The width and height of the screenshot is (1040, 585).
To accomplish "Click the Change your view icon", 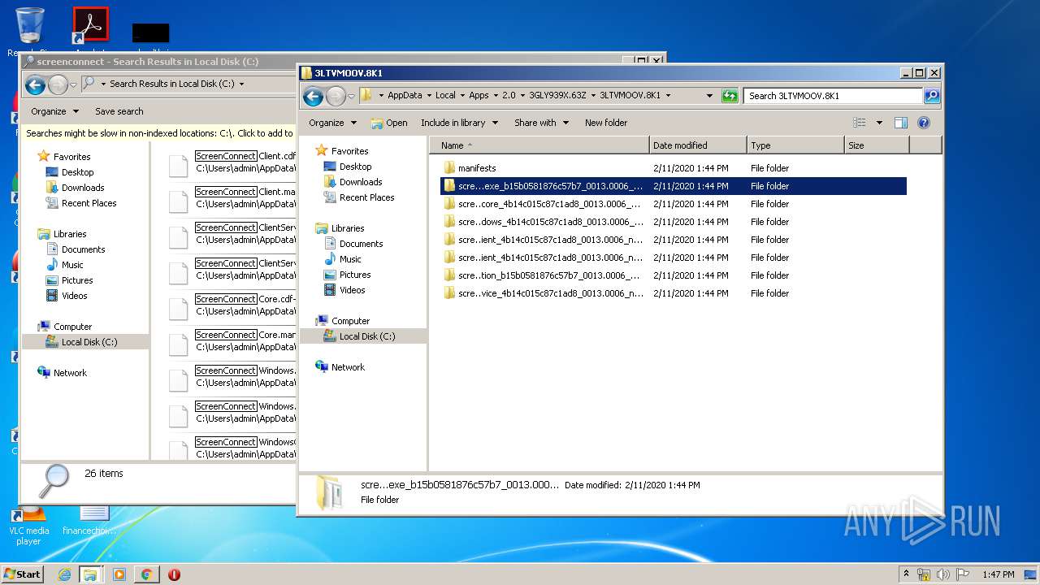I will pos(860,123).
